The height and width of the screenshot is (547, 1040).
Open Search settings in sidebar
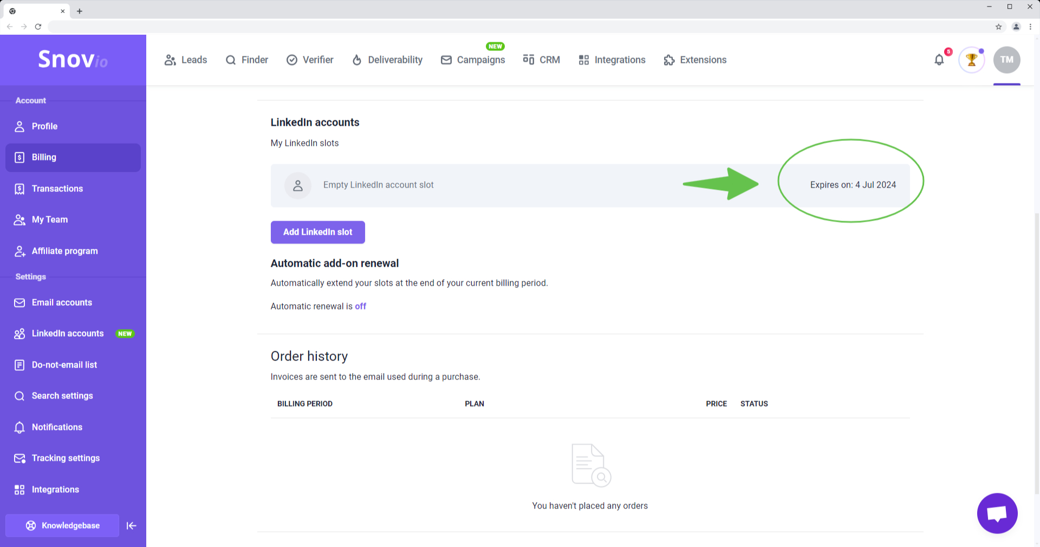[x=73, y=396]
